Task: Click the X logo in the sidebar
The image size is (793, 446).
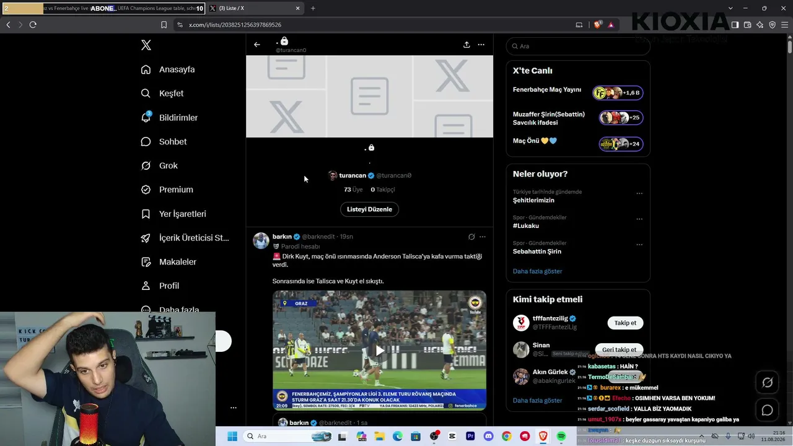Action: pyautogui.click(x=146, y=45)
